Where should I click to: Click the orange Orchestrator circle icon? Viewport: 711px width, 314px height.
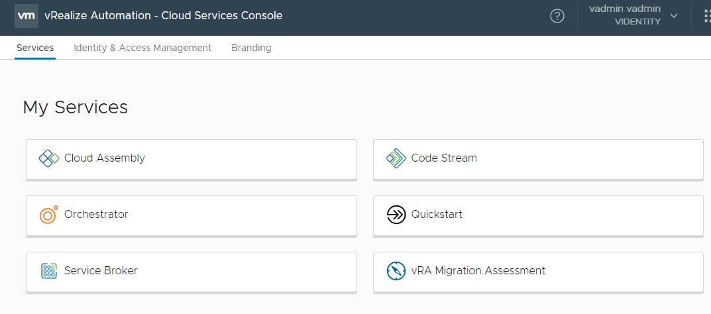click(49, 215)
